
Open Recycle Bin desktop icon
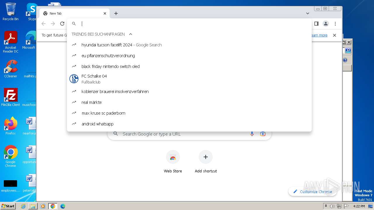11,12
